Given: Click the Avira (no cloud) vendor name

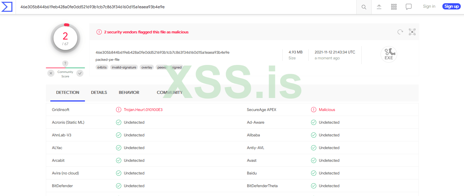Looking at the screenshot, I should point(65,173).
